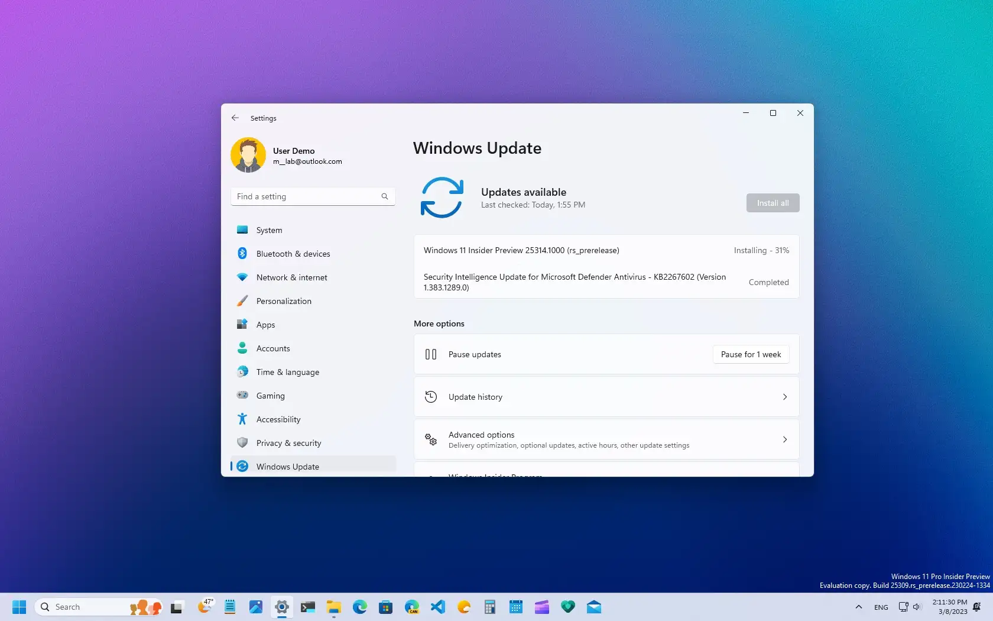
Task: Click the network icon in the system tray
Action: 903,607
